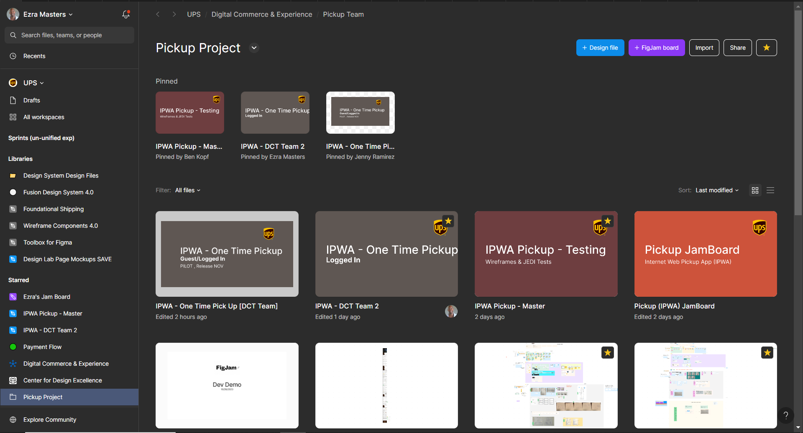Open the help question mark button

(786, 415)
